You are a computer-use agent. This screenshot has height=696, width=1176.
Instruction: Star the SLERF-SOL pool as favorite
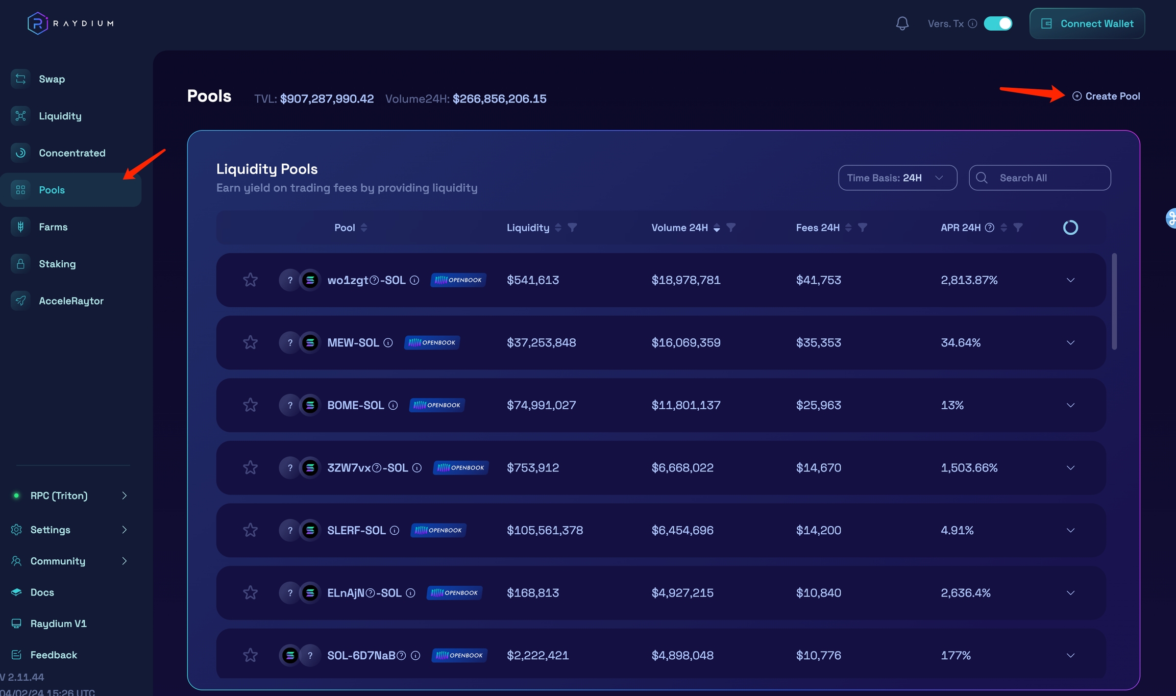tap(250, 530)
